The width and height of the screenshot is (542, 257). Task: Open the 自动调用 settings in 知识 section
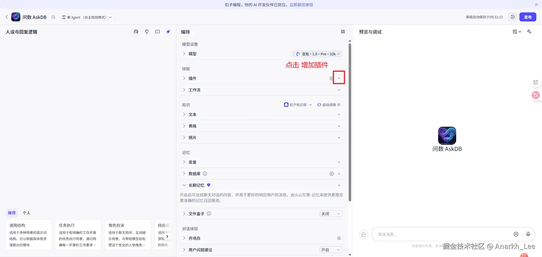[329, 105]
